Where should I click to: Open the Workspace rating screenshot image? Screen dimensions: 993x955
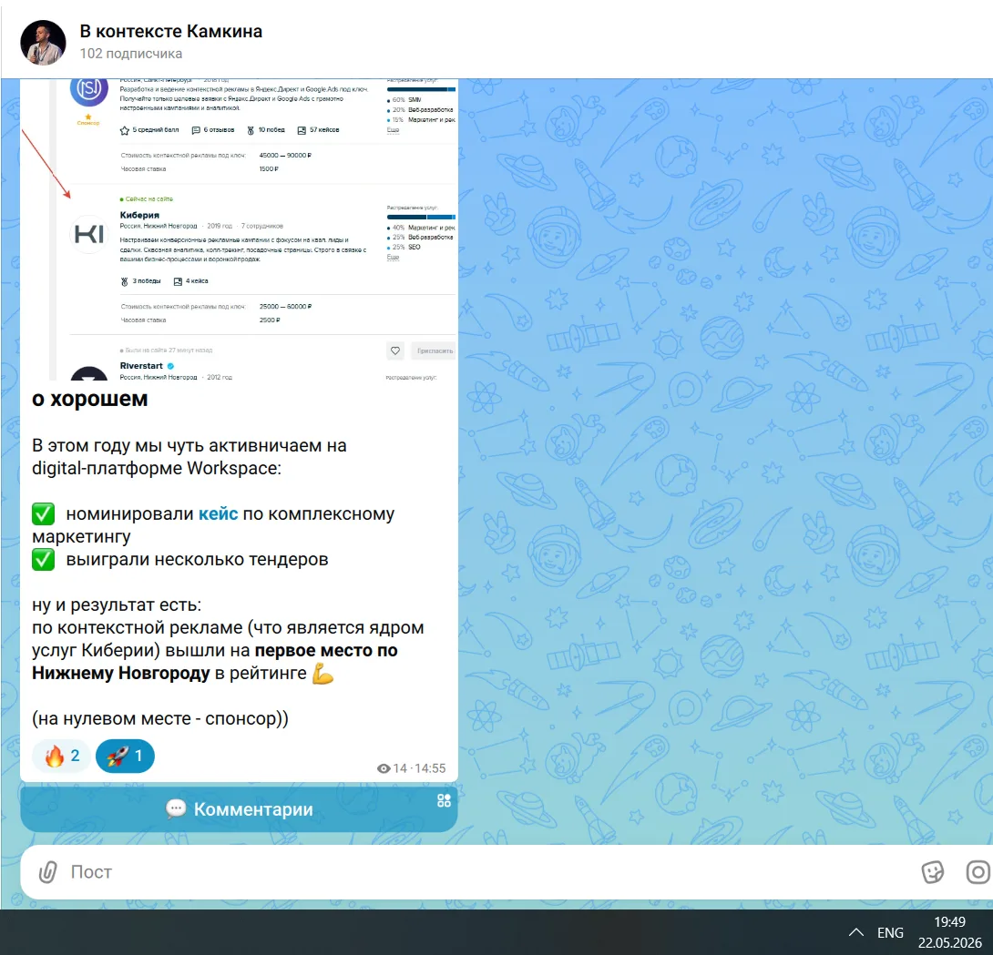pyautogui.click(x=239, y=229)
